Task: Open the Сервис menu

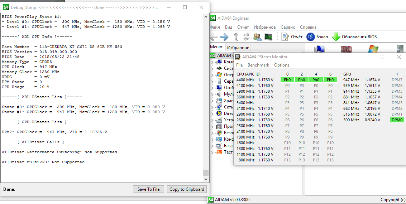Action: pyautogui.click(x=288, y=27)
